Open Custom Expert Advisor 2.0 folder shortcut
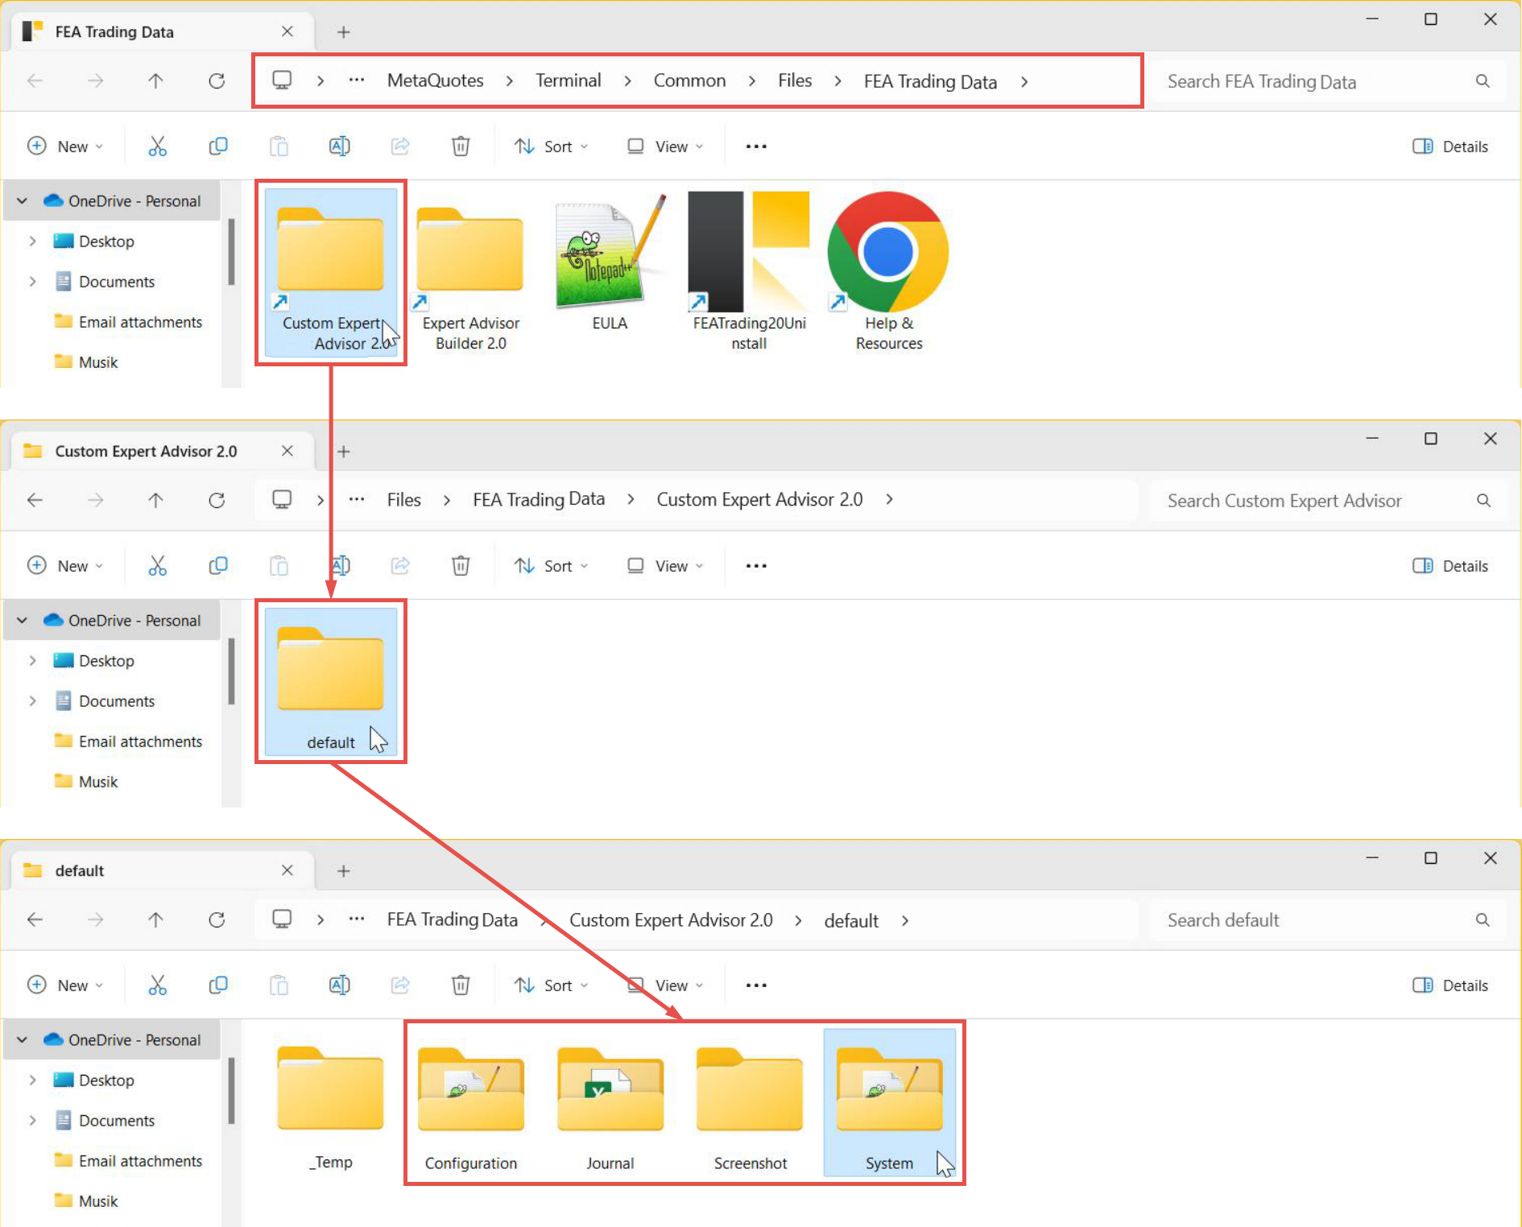This screenshot has height=1227, width=1522. pyautogui.click(x=331, y=271)
